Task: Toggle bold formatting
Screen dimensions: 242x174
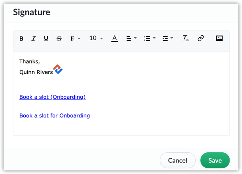Action: (21, 38)
